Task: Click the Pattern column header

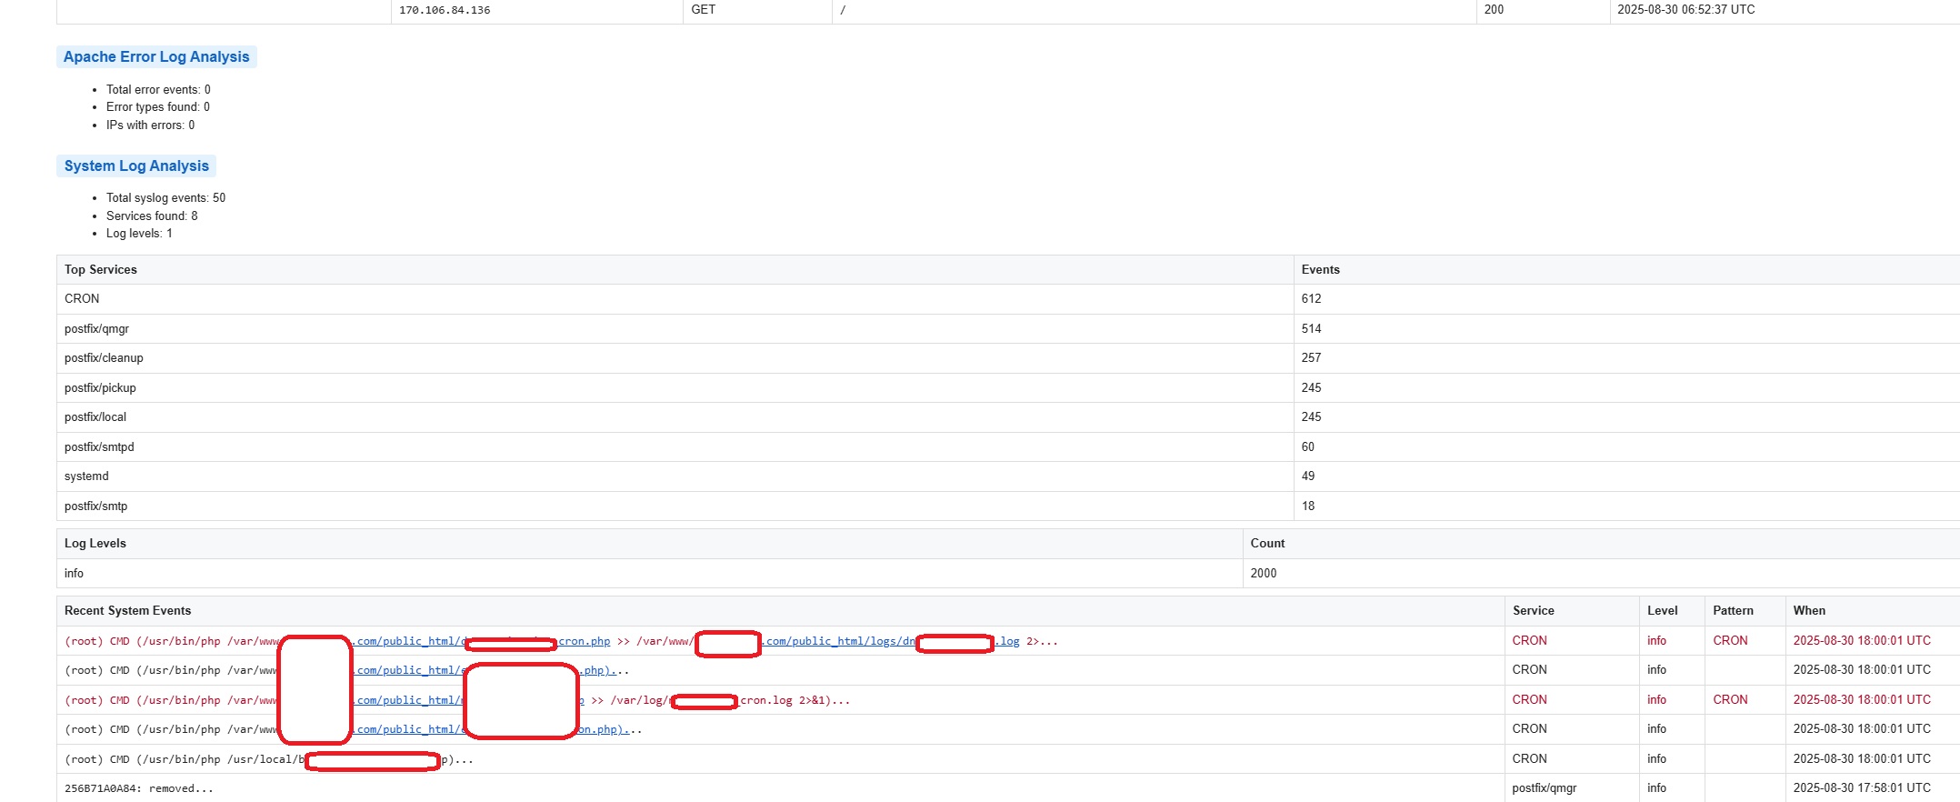Action: pos(1733,610)
